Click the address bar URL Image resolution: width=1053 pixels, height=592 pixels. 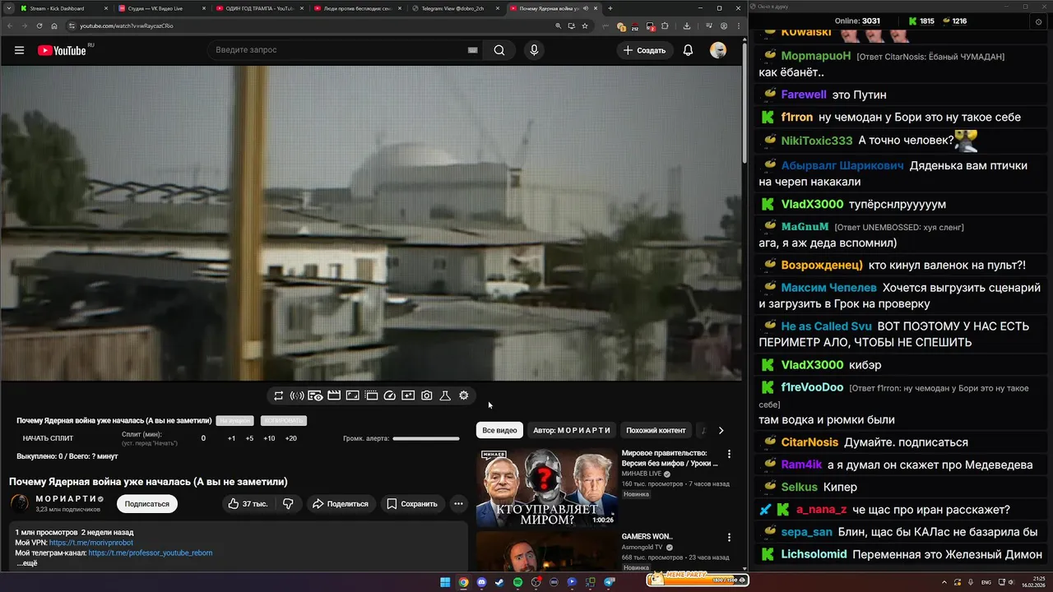tap(126, 25)
